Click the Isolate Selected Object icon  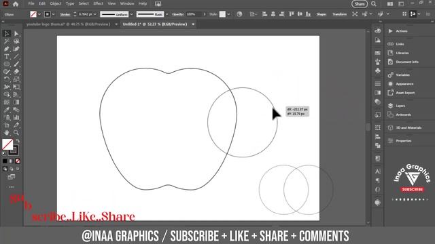[x=355, y=14]
